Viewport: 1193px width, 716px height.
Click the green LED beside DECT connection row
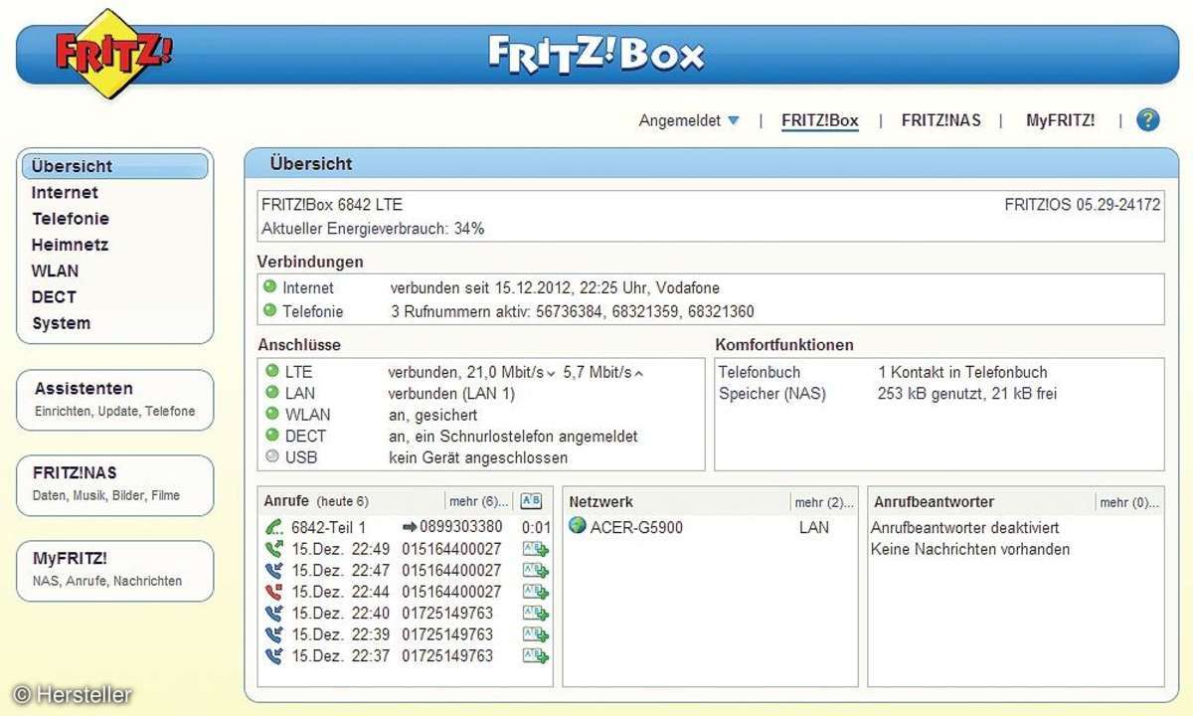(271, 436)
